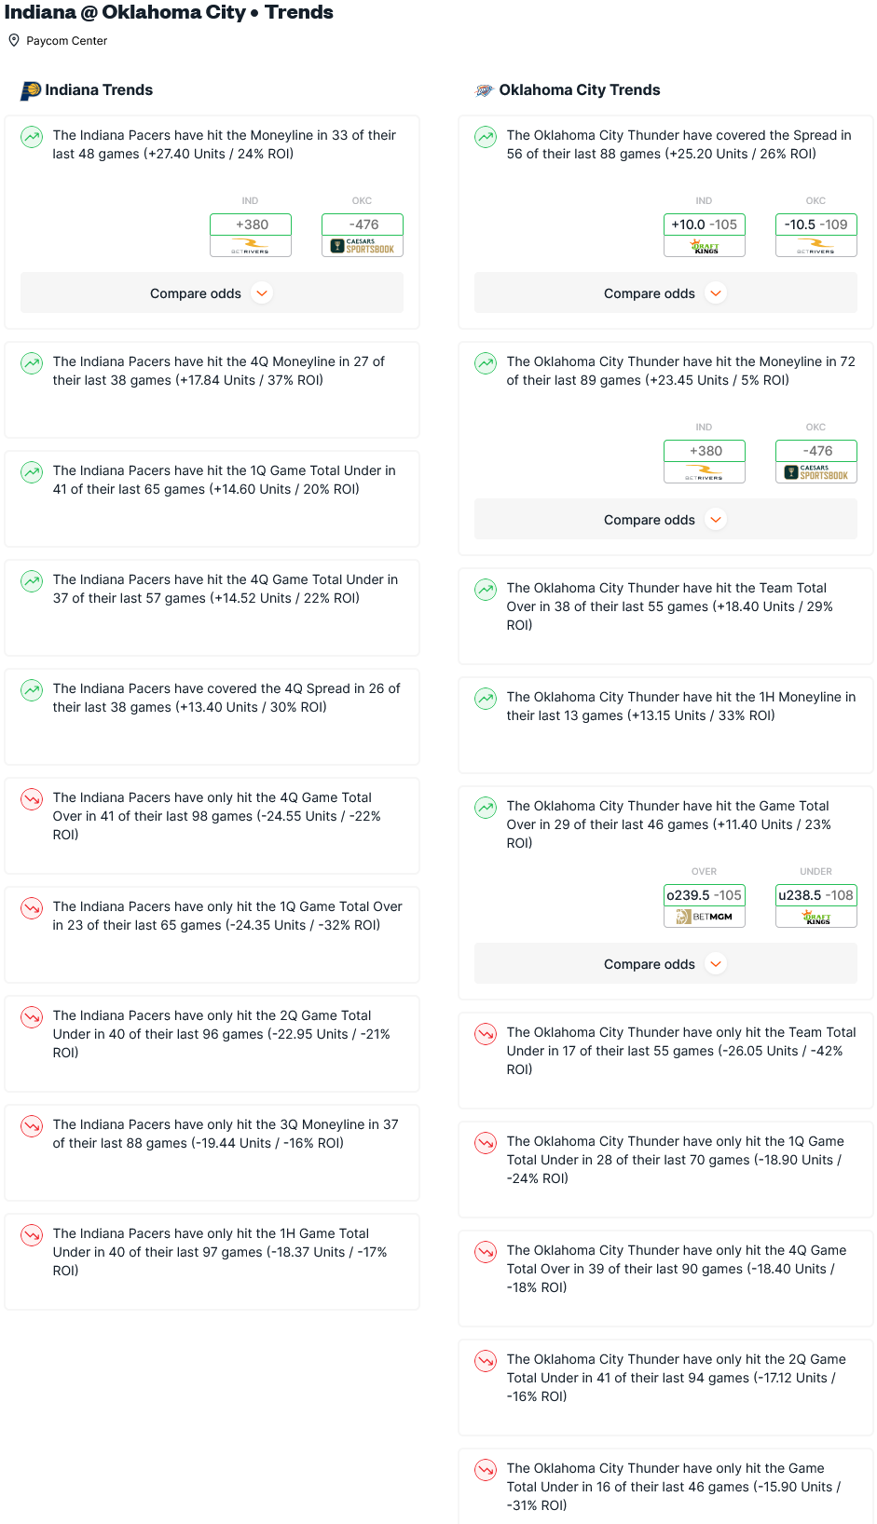This screenshot has width=877, height=1524.
Task: Click green uptrend icon beside Thunder 1H Moneyline trend
Action: click(x=486, y=699)
